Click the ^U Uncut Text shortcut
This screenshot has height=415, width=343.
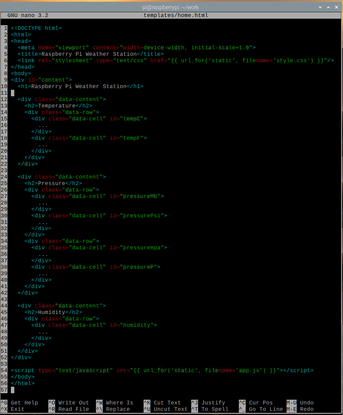tap(166, 409)
